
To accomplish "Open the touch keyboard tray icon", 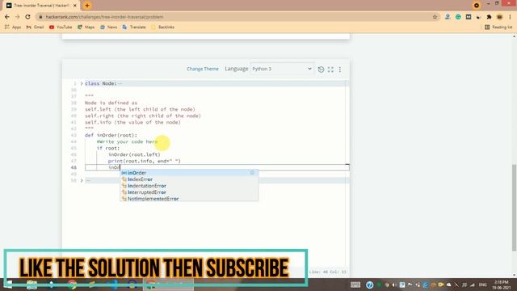I will click(x=355, y=285).
